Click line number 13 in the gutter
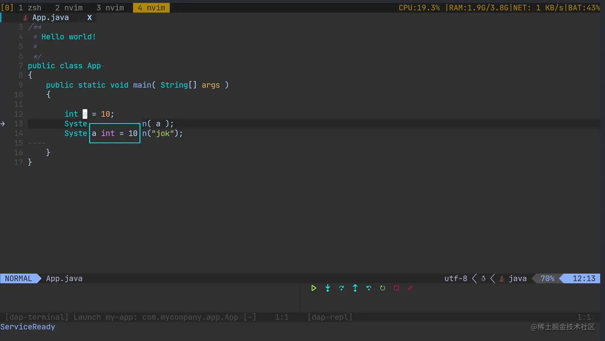The height and width of the screenshot is (341, 605). point(18,124)
